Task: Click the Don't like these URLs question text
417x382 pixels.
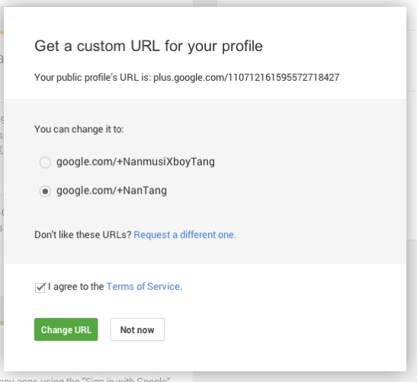Action: click(82, 235)
